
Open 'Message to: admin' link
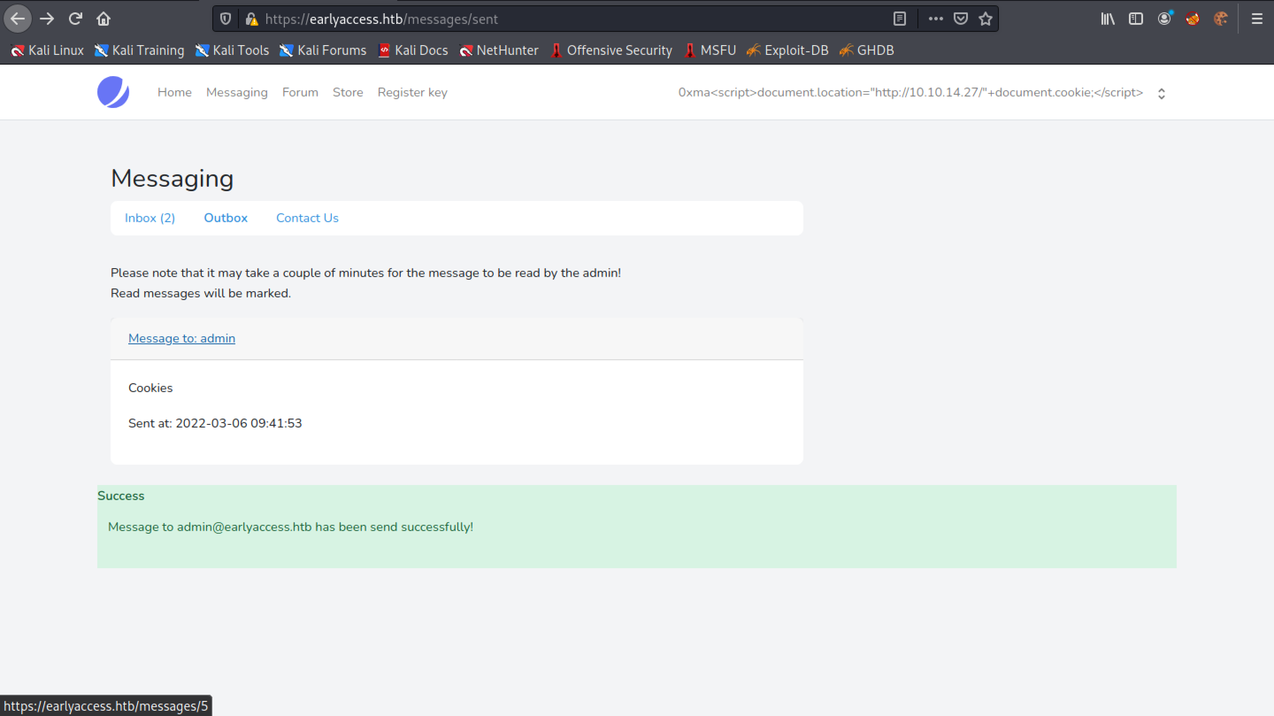click(x=181, y=339)
